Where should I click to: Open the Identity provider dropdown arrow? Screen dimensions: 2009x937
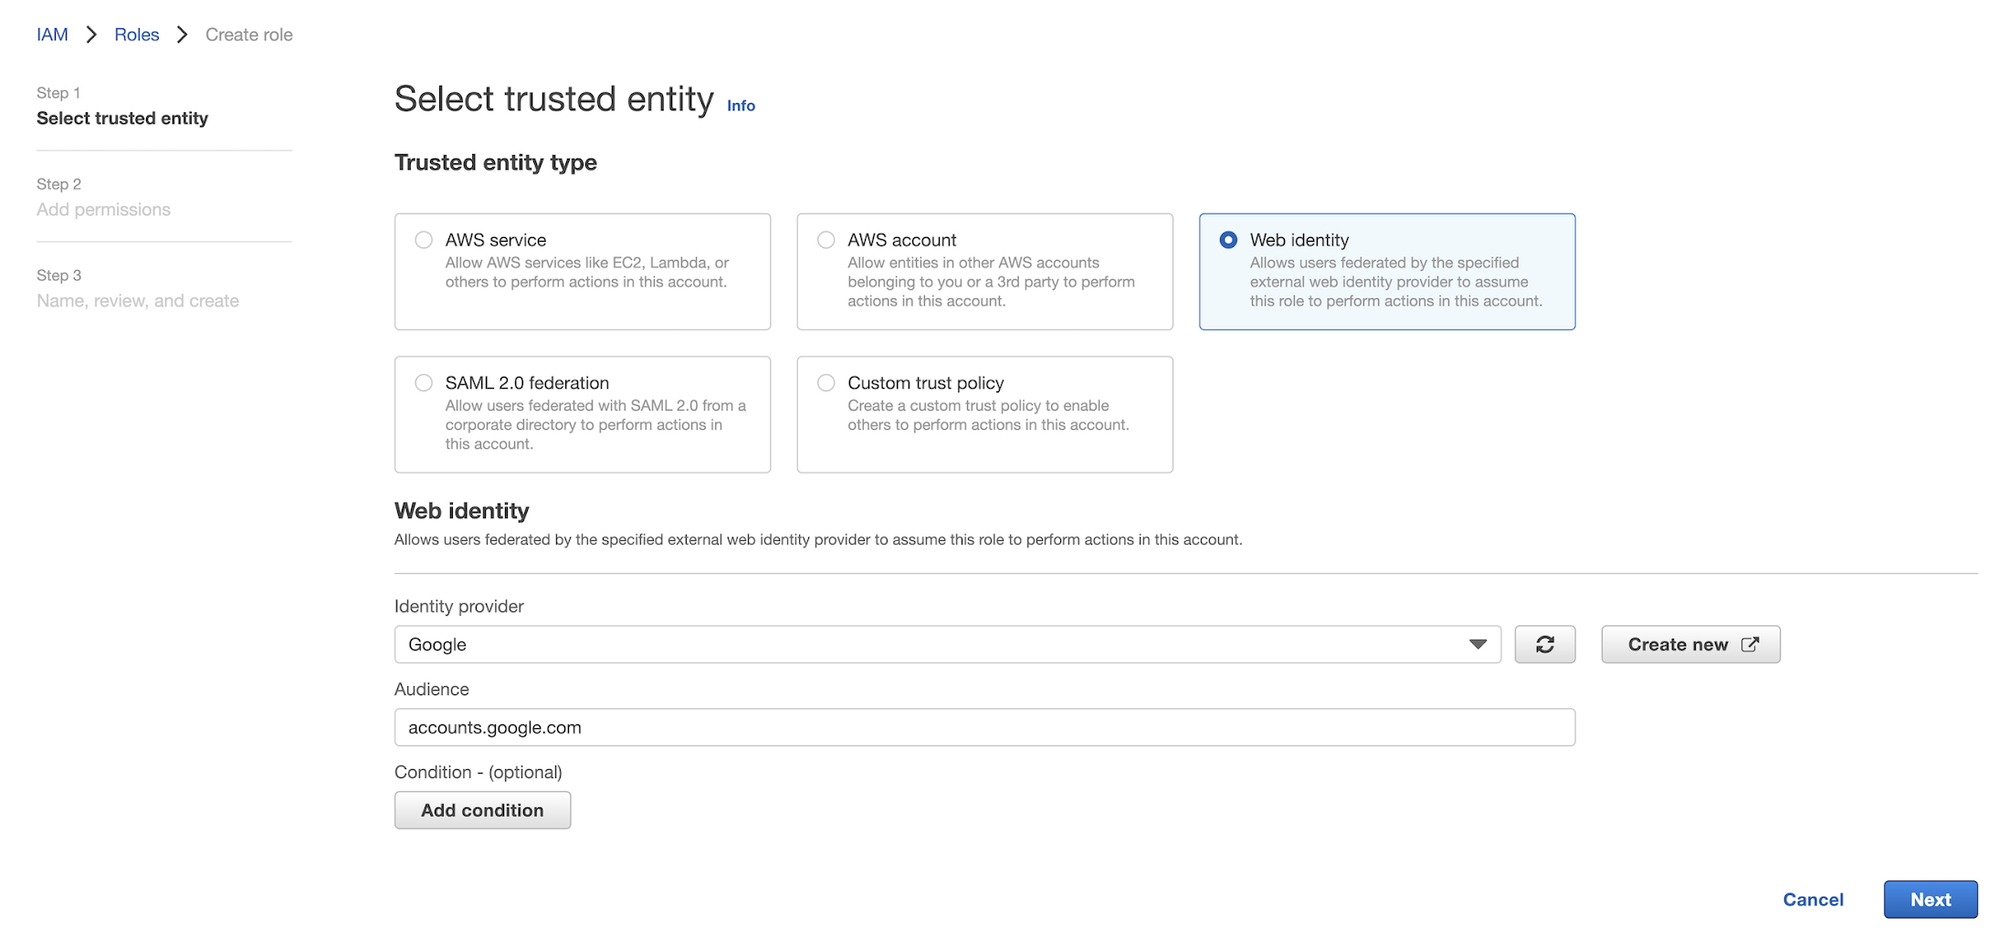1478,644
